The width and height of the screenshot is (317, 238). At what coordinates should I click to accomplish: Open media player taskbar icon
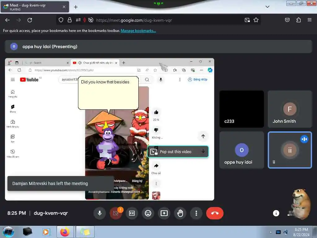46,232
